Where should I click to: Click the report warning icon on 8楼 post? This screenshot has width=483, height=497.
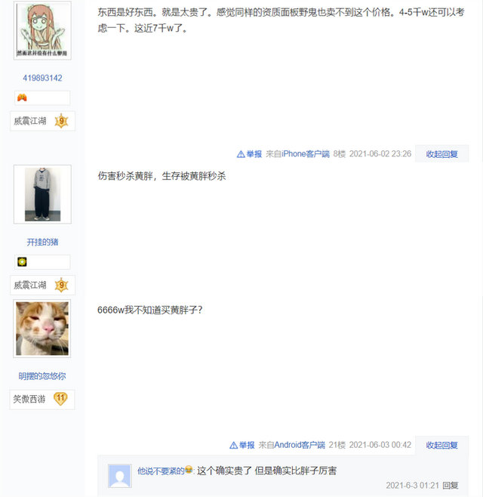[241, 154]
